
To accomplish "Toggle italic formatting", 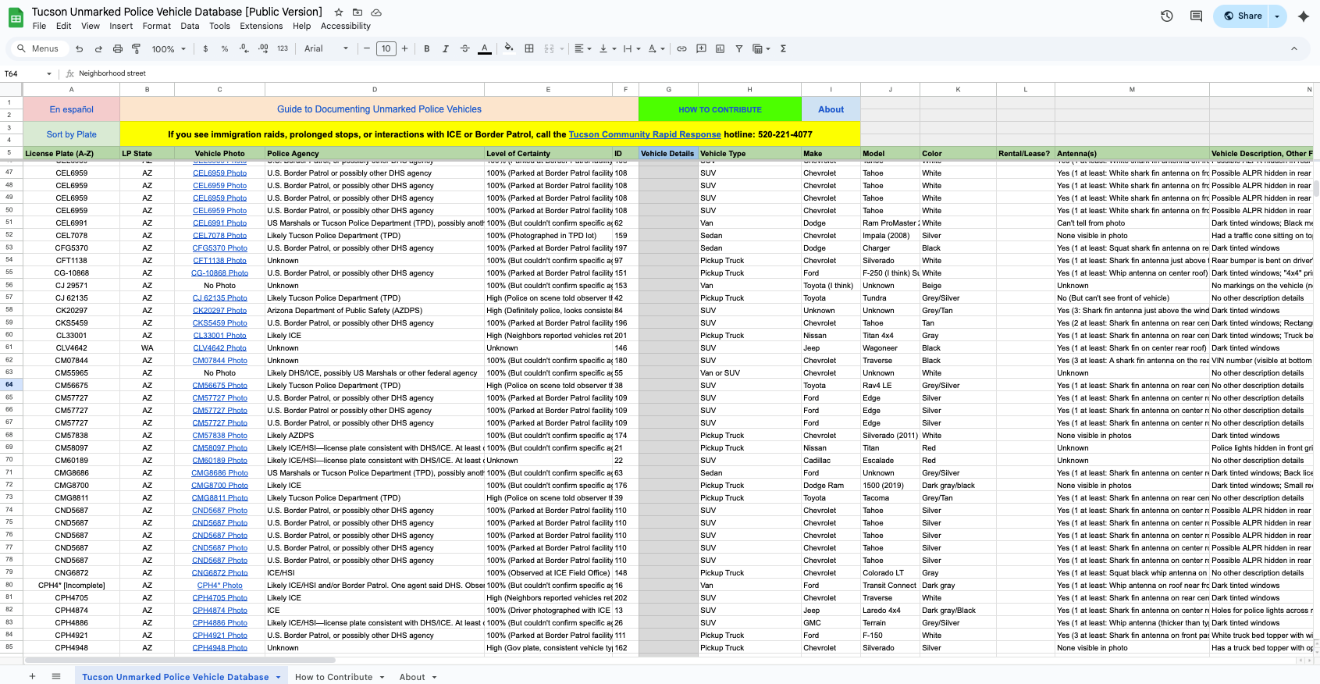I will coord(446,48).
